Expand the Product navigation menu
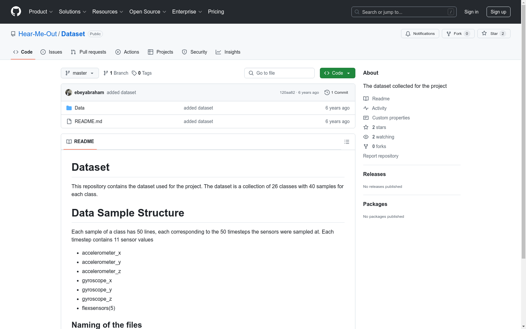 pyautogui.click(x=41, y=12)
